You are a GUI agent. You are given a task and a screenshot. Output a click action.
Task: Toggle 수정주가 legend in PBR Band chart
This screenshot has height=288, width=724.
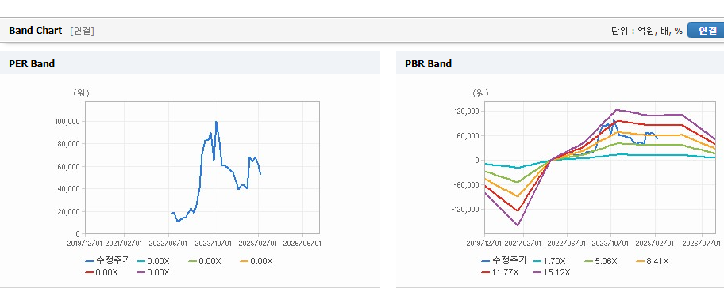[x=504, y=261]
